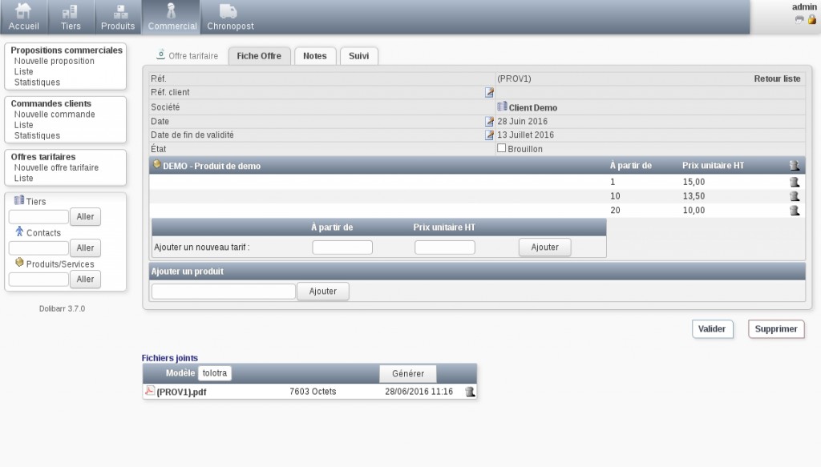821x467 pixels.
Task: Focus the Produits/Services search field
Action: click(38, 280)
